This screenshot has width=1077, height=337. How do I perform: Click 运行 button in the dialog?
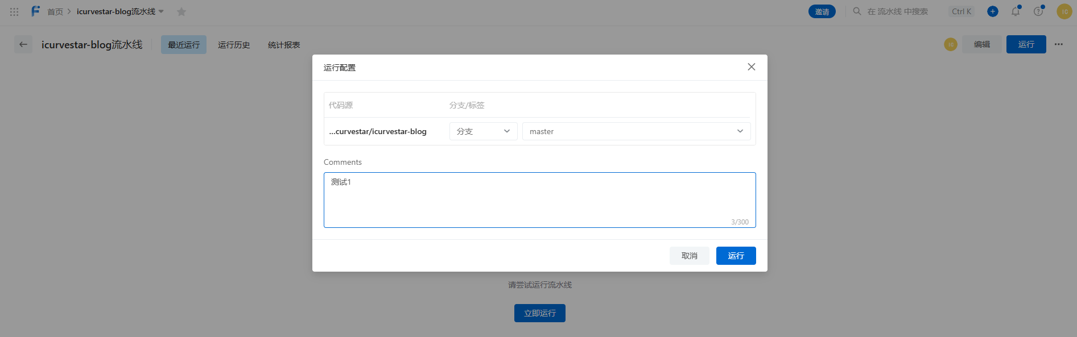736,256
